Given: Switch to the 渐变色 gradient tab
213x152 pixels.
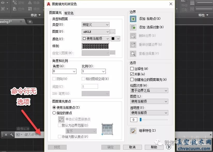Looking at the screenshot, I should (69, 13).
